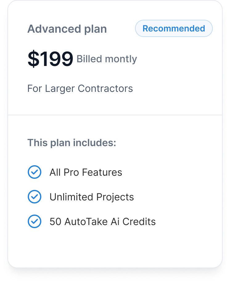The width and height of the screenshot is (230, 283).
Task: Click the word Projects in the Unlimited Projects item
Action: 115,197
